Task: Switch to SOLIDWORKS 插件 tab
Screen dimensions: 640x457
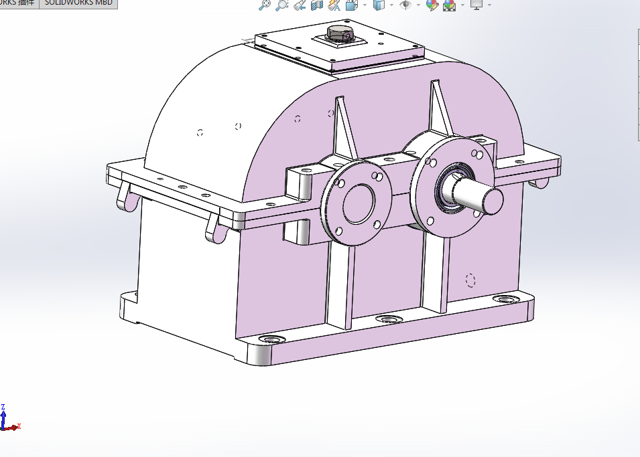Action: click(19, 3)
